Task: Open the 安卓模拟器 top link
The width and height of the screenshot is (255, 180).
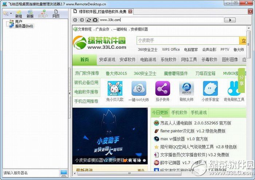Action: point(139,29)
